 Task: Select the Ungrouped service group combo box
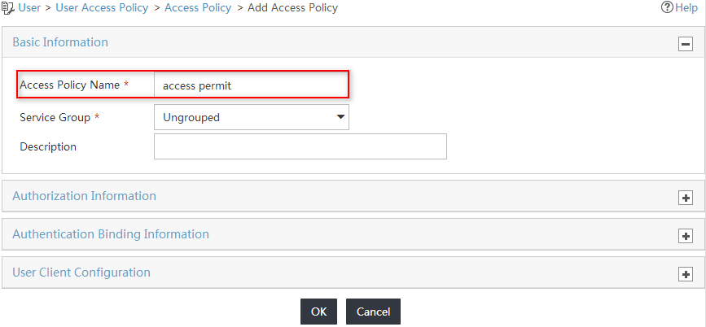pos(252,117)
